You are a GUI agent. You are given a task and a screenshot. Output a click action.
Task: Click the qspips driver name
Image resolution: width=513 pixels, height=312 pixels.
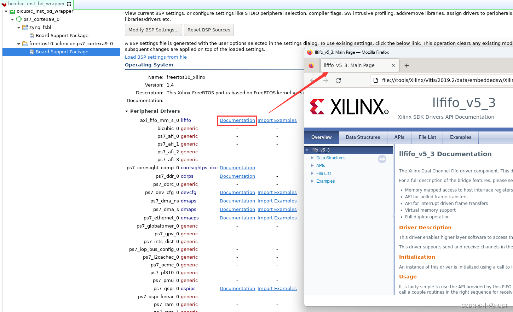tap(188, 289)
